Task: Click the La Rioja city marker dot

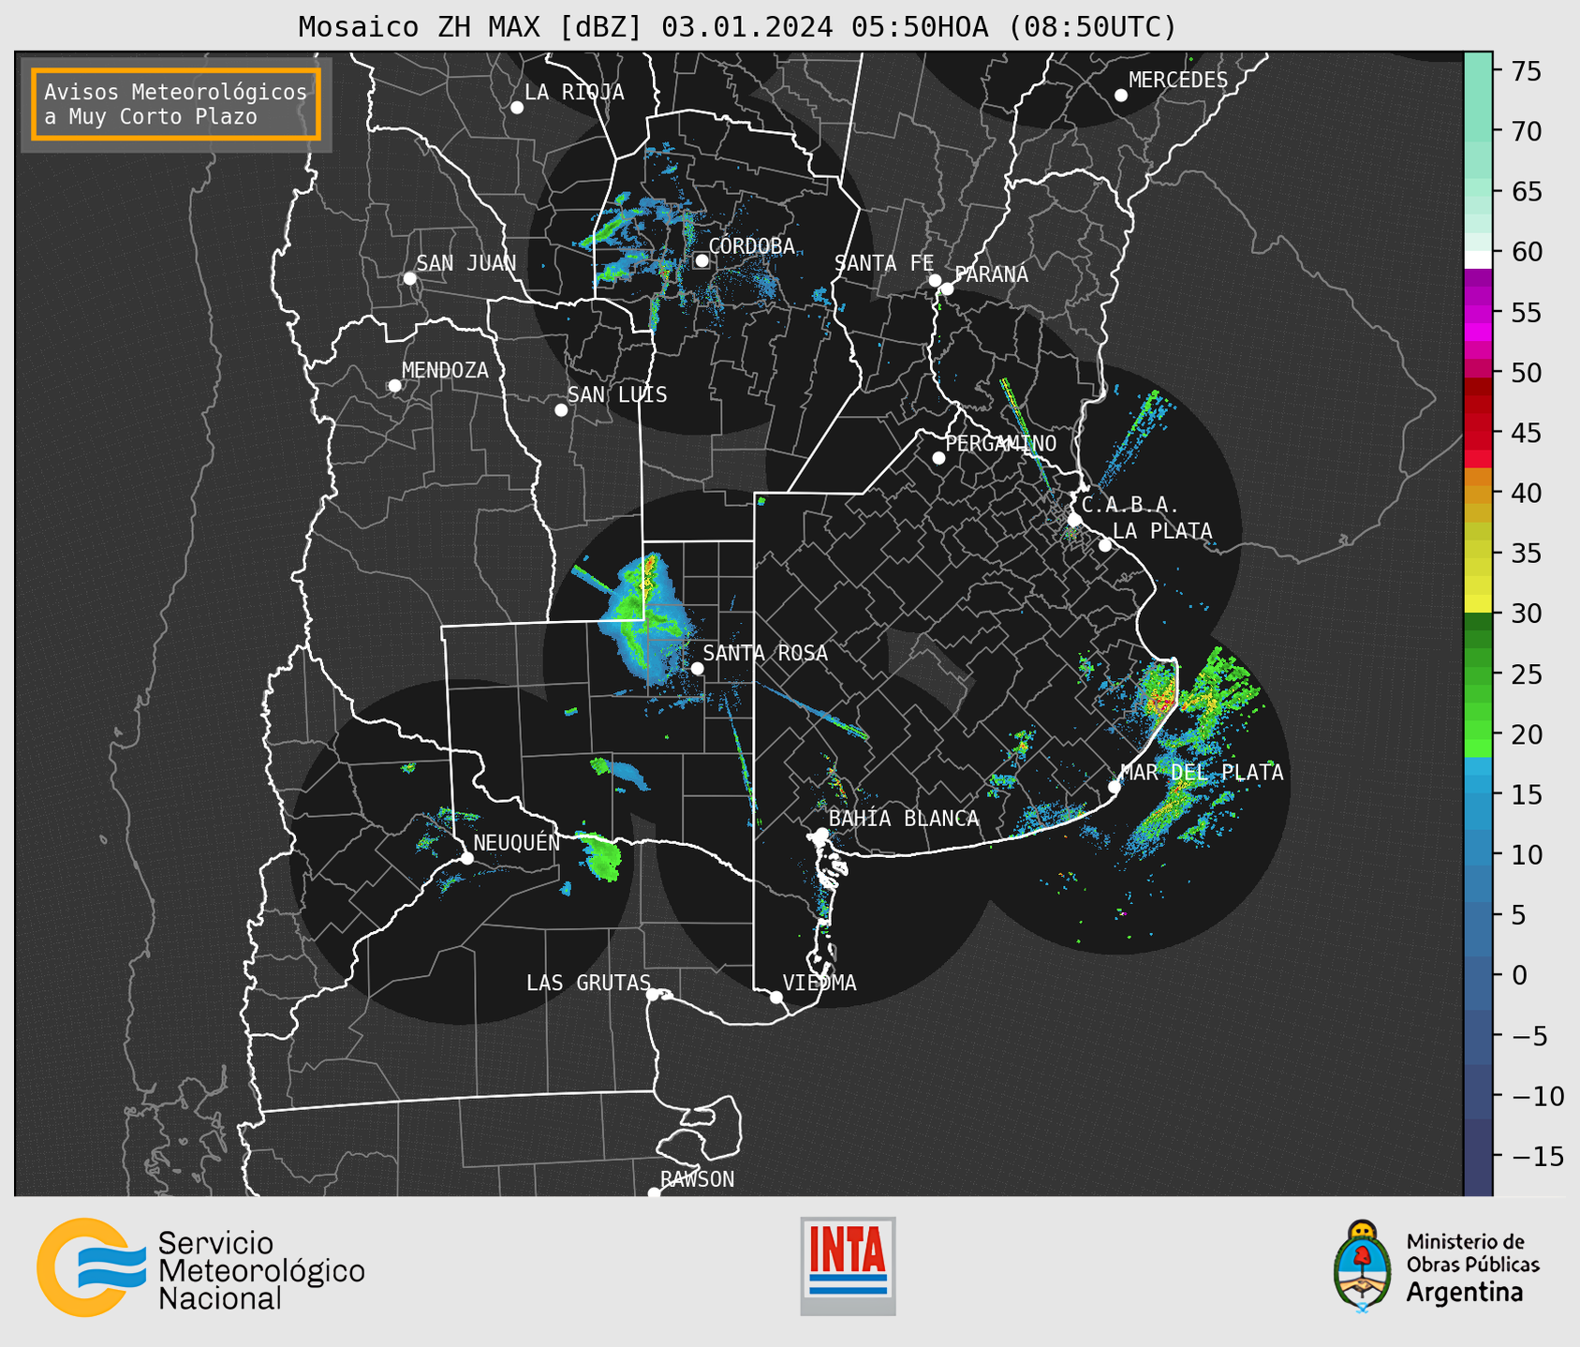Action: 516,108
